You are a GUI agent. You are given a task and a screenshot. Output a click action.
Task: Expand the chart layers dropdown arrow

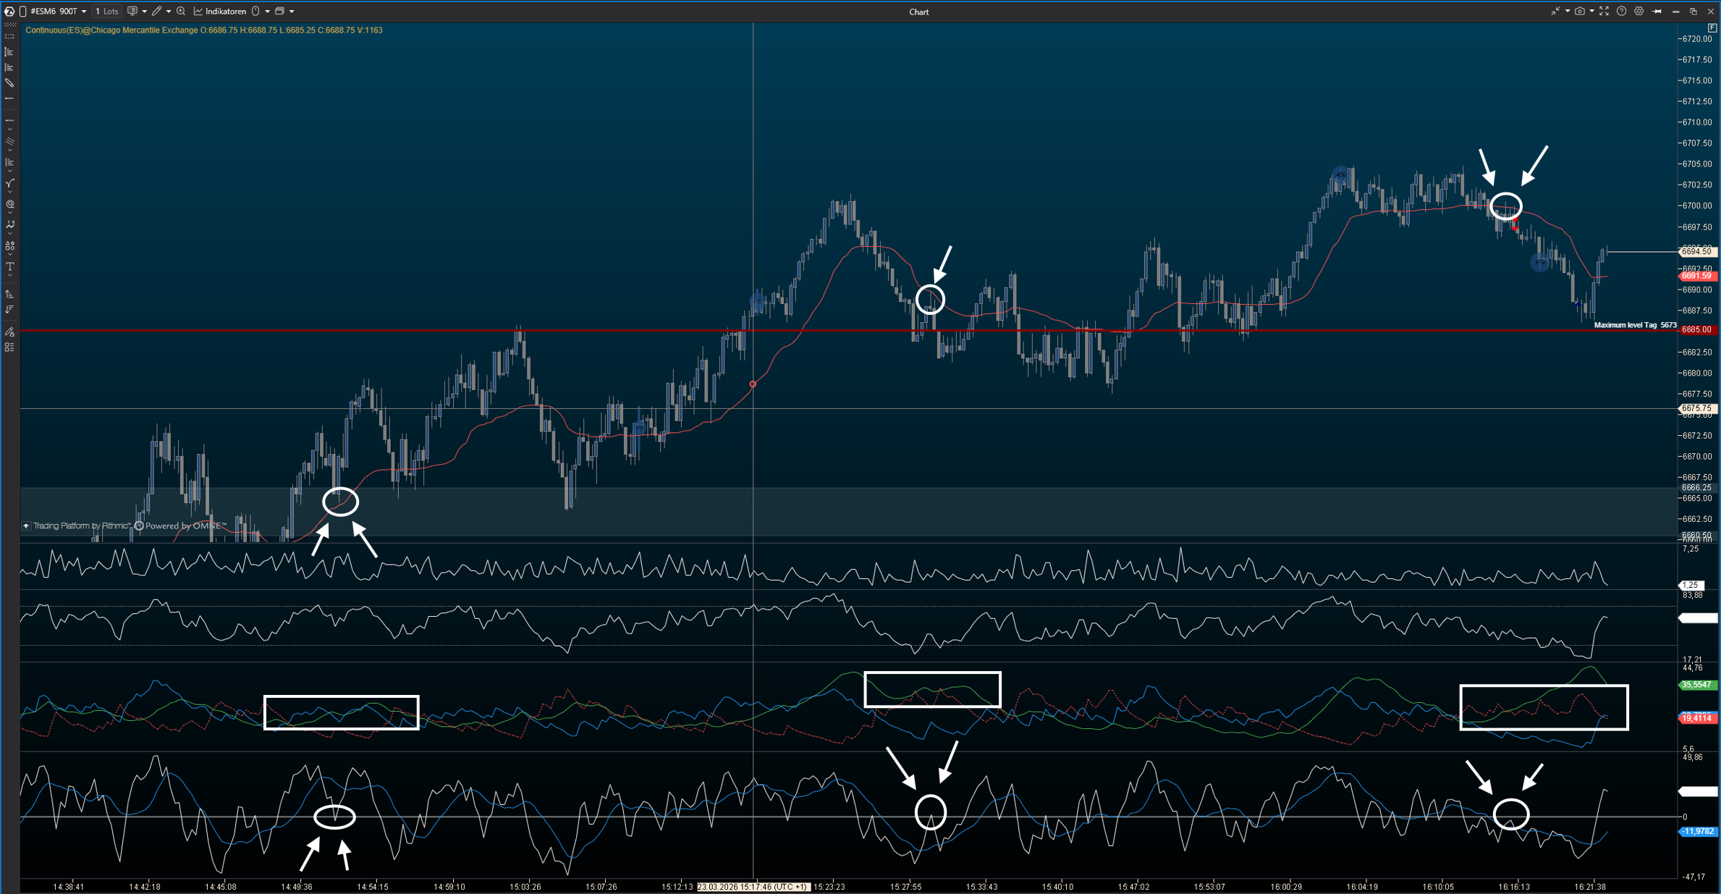(292, 12)
